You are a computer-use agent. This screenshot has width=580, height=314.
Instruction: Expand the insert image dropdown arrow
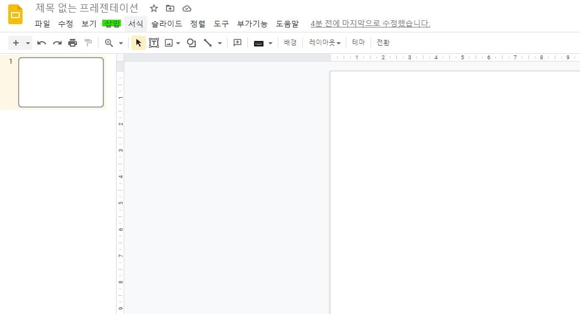(x=178, y=43)
